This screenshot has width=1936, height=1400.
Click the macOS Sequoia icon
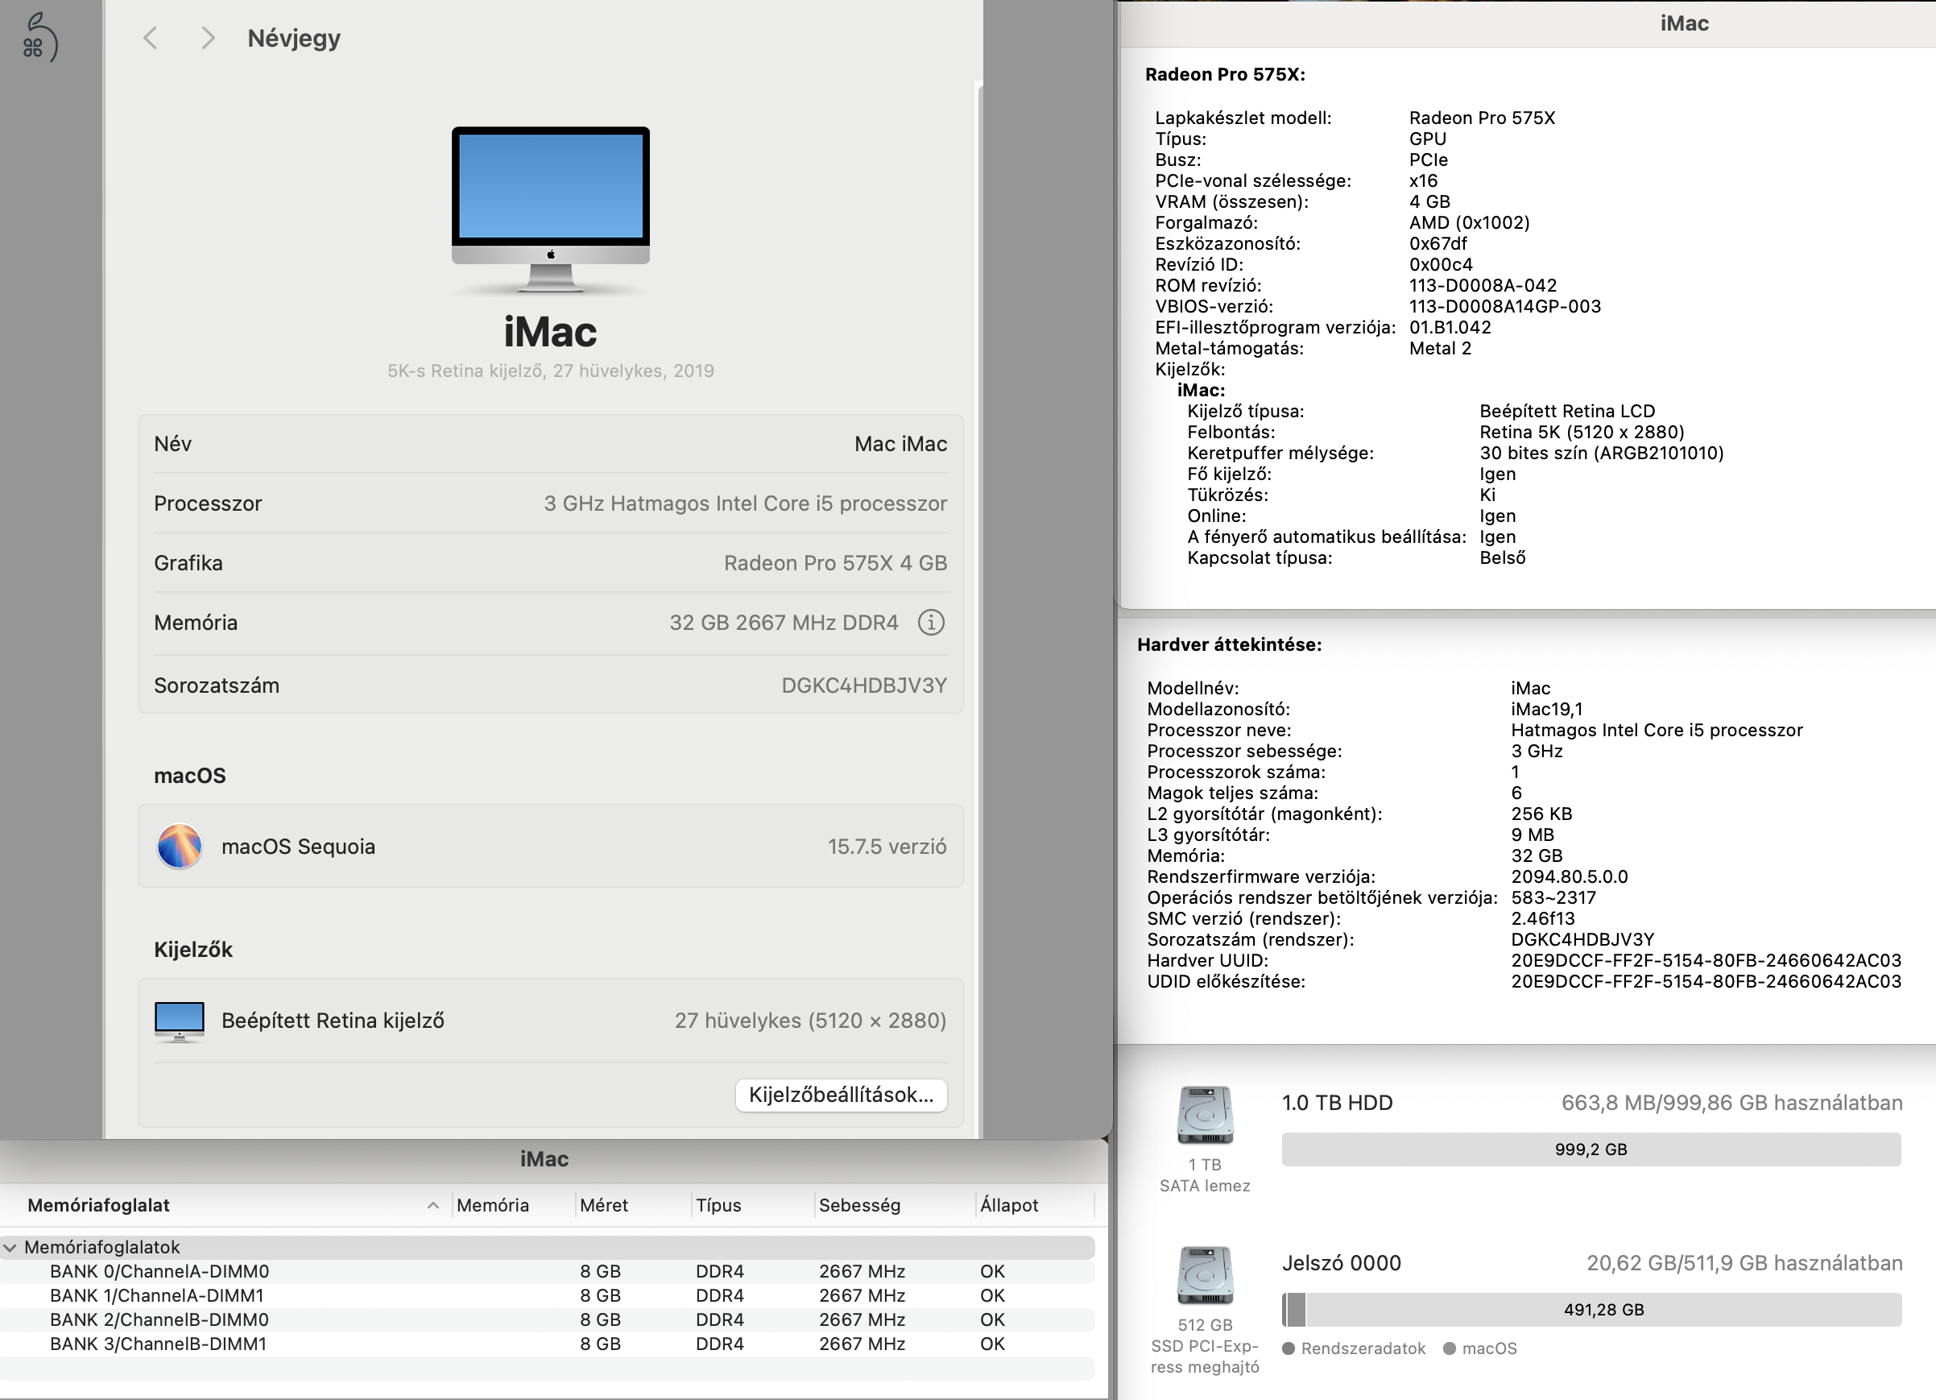click(180, 846)
